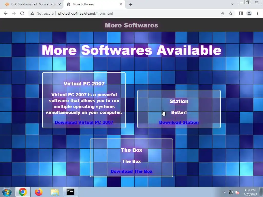Restore down the Chrome window
263x197 pixels.
(x=248, y=2)
